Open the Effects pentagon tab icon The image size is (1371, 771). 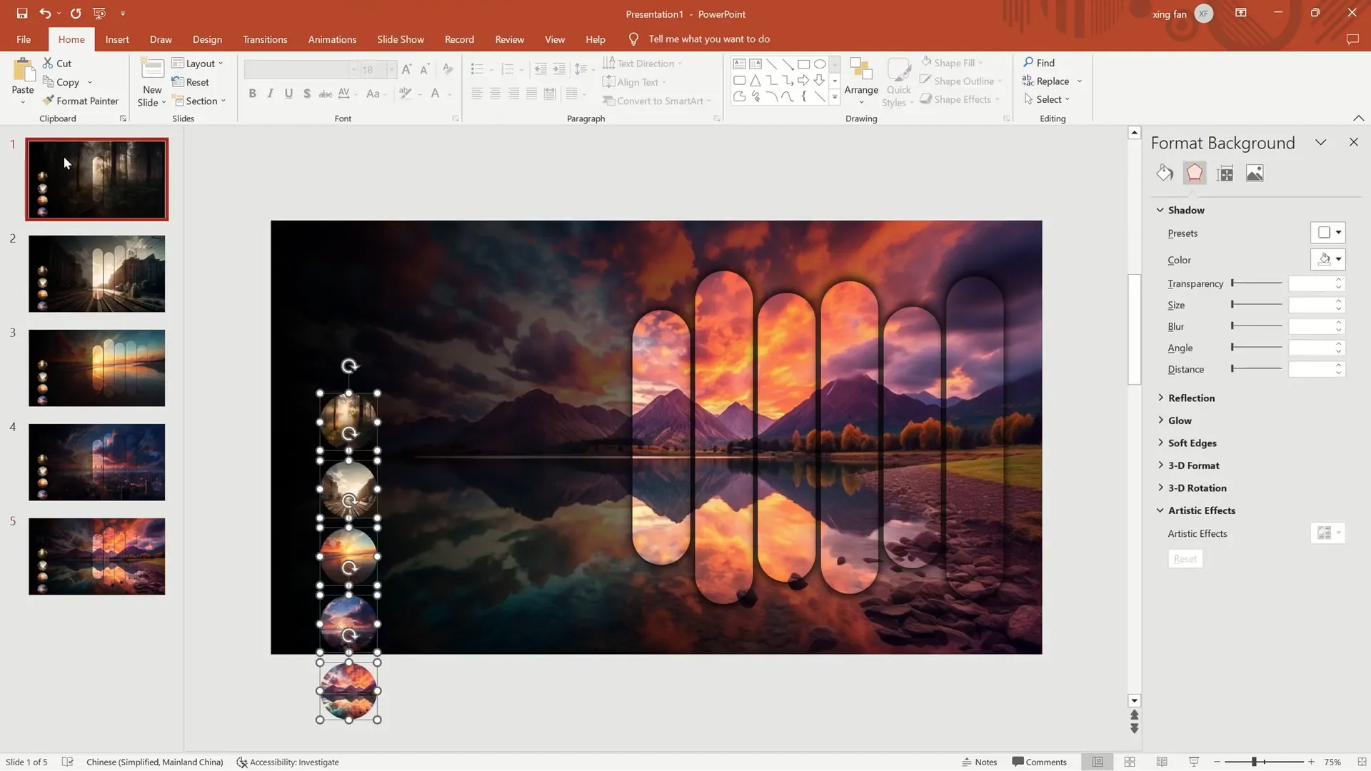coord(1195,173)
